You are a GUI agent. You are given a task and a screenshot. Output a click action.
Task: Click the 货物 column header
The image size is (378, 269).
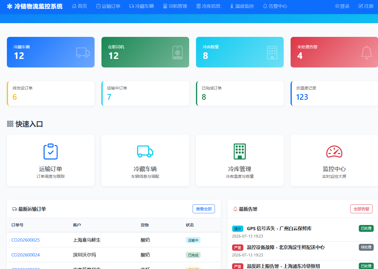coord(145,225)
